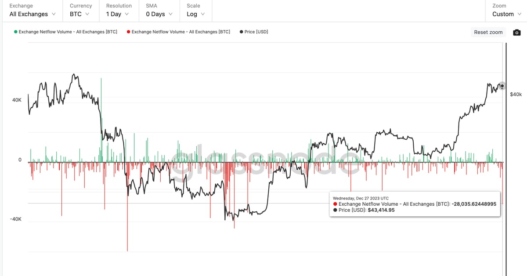
Task: Click the camera screenshot icon
Action: click(517, 33)
